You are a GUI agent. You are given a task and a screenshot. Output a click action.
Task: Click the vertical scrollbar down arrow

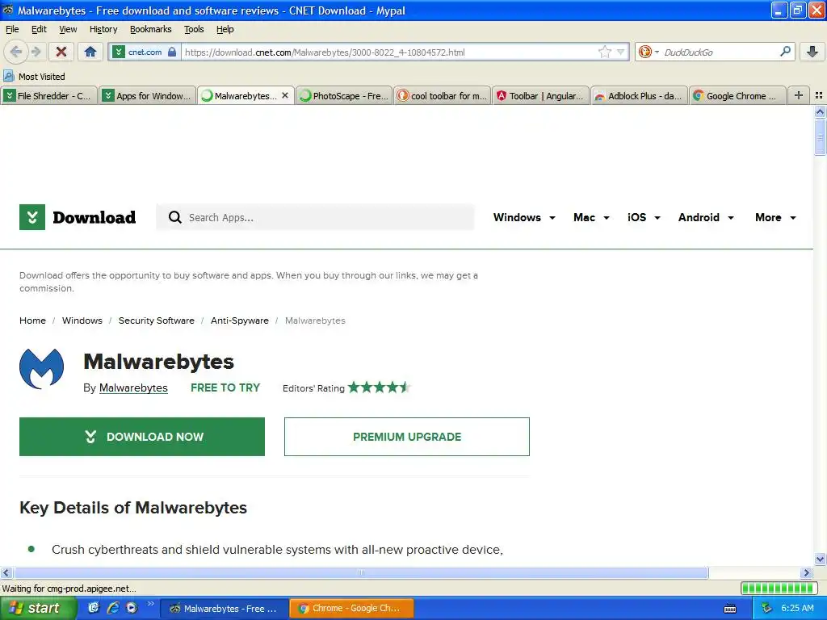tap(820, 559)
